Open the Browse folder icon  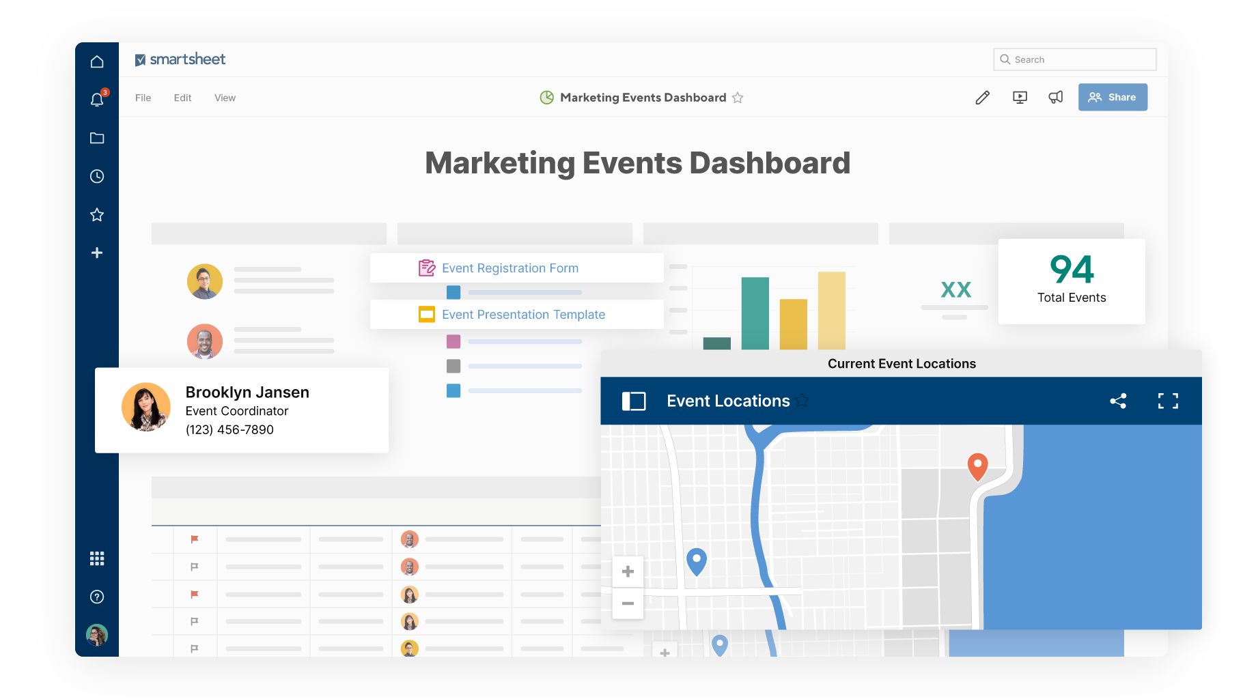pos(97,138)
